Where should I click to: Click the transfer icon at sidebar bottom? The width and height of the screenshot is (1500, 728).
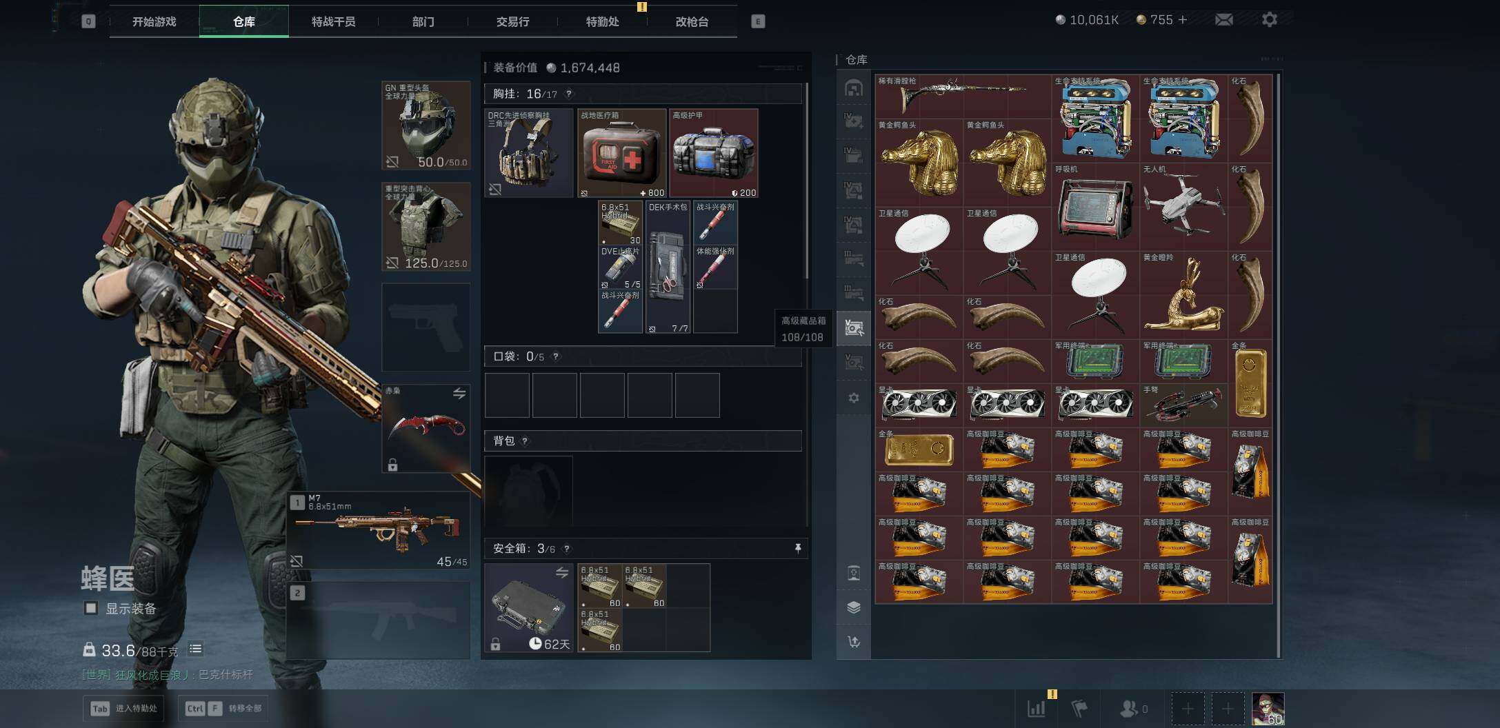tap(853, 641)
